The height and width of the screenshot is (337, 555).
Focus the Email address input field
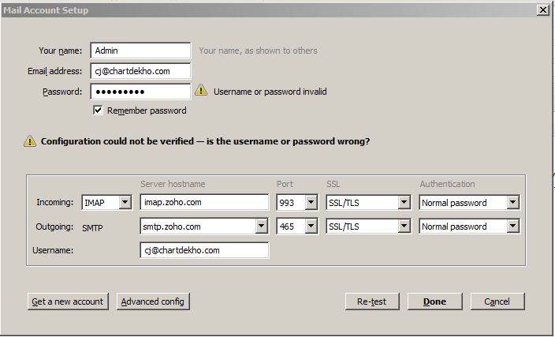140,71
